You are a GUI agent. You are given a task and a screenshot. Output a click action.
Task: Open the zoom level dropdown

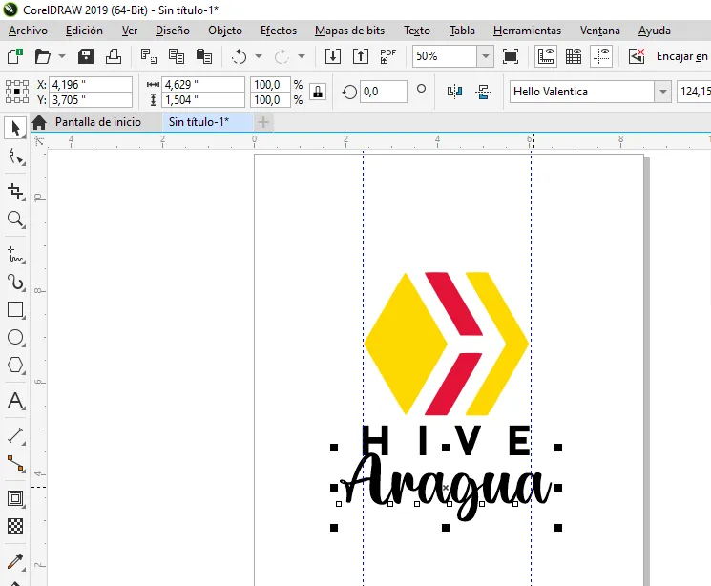click(486, 56)
